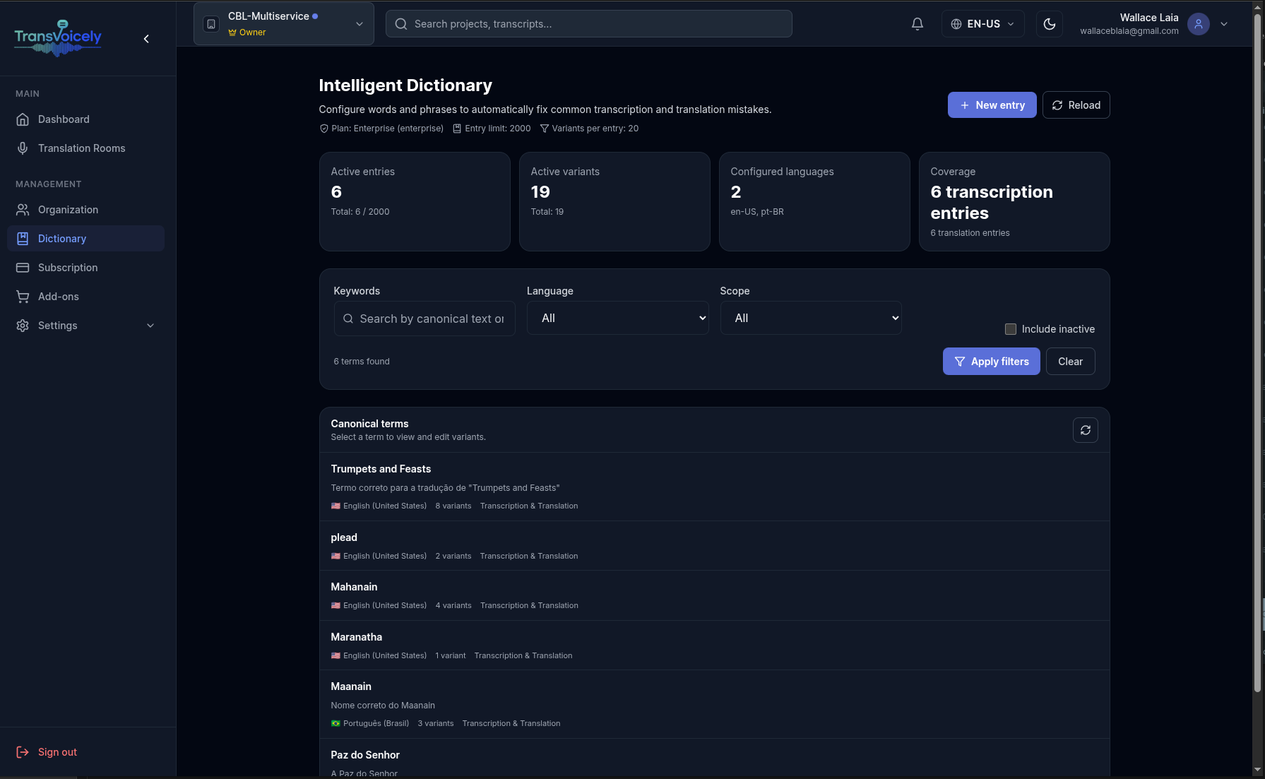Focus the keyword search field
This screenshot has height=779, width=1265.
(424, 319)
